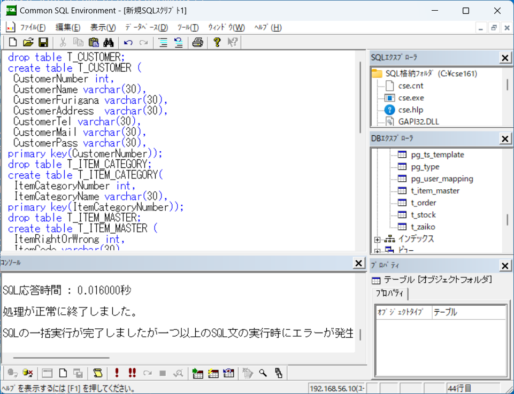
Task: Open Find with the binoculars icon
Action: 109,42
